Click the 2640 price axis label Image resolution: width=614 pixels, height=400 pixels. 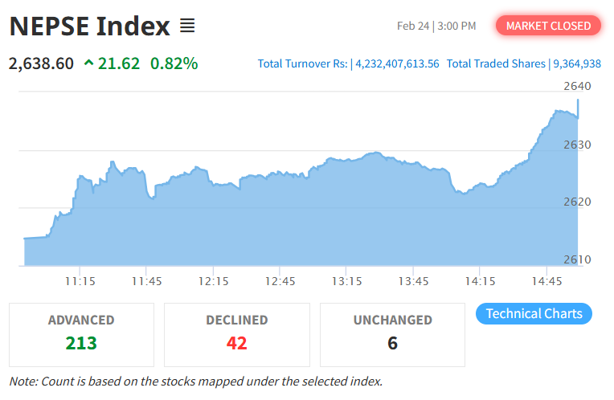(x=579, y=86)
